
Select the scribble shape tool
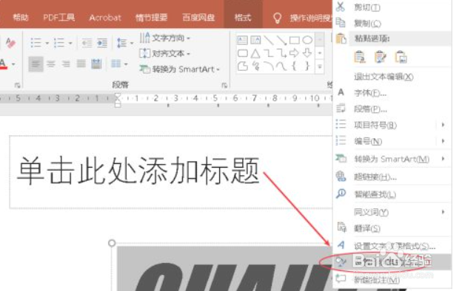[x=256, y=66]
